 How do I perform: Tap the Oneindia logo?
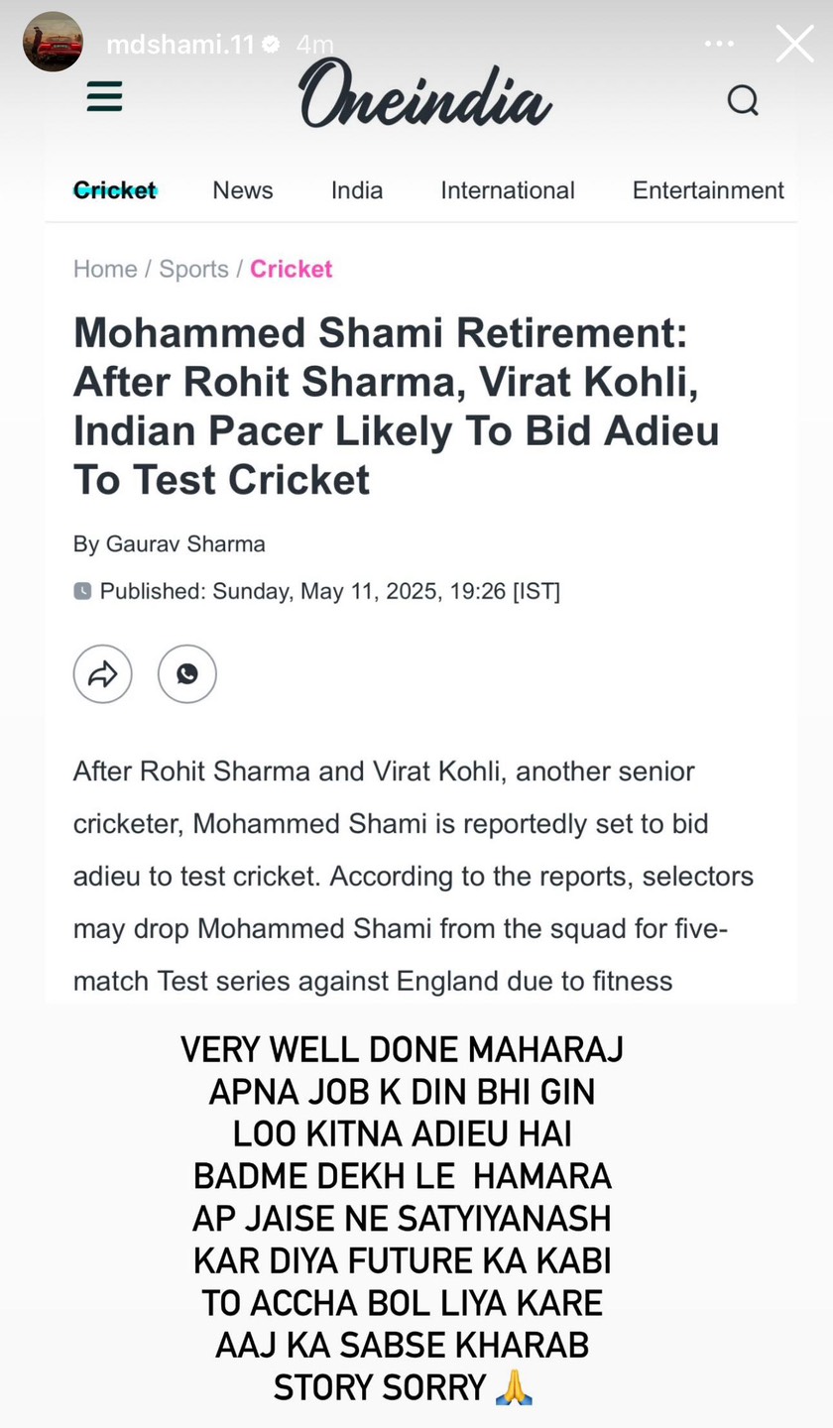424,94
